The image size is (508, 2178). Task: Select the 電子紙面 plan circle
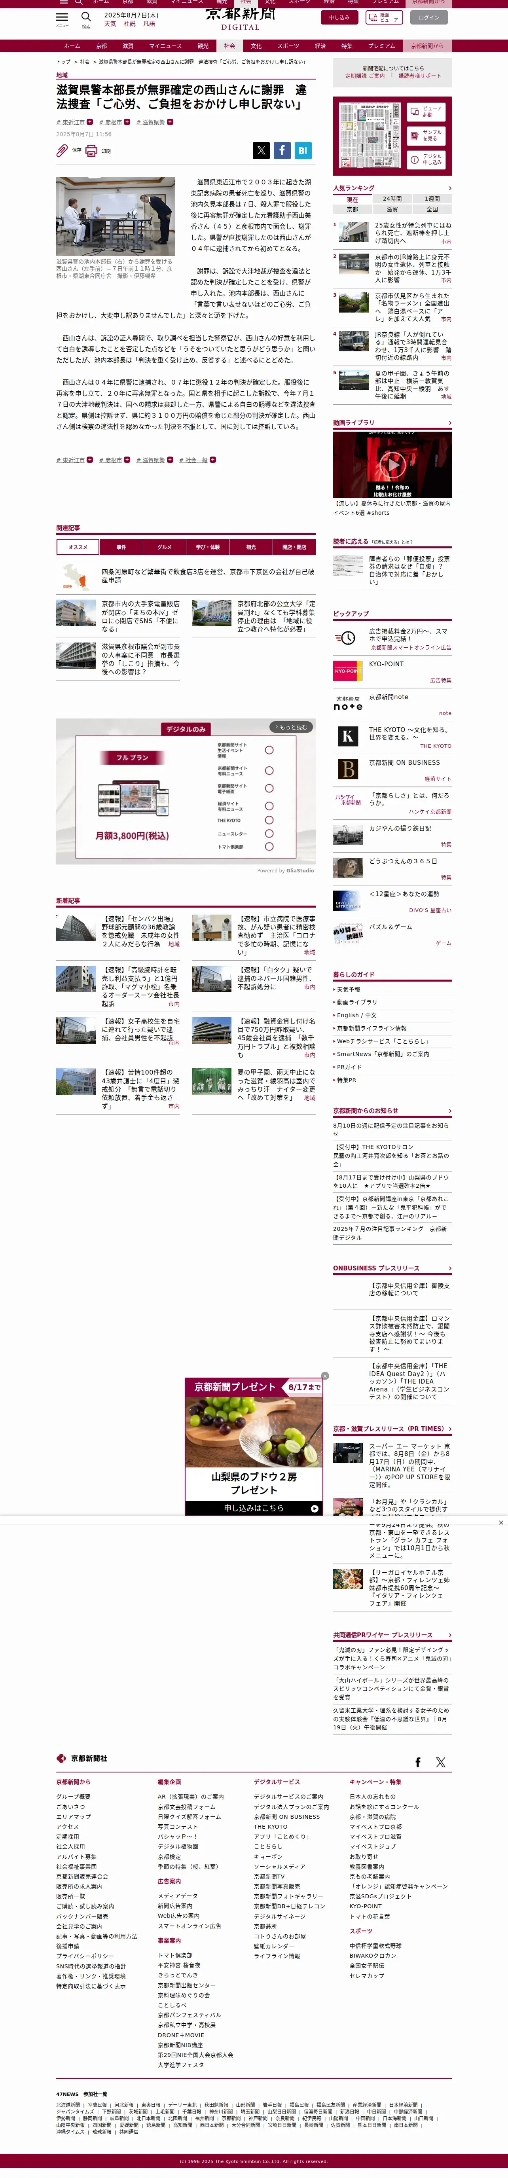tap(269, 789)
